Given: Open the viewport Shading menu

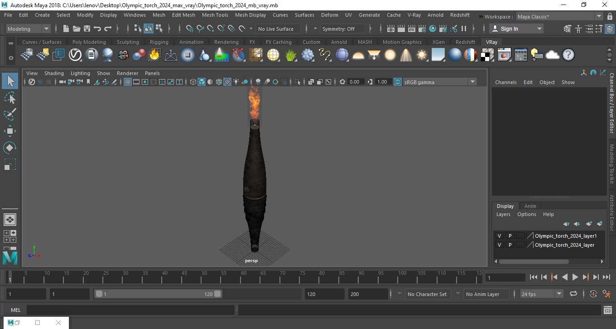Looking at the screenshot, I should tap(54, 73).
